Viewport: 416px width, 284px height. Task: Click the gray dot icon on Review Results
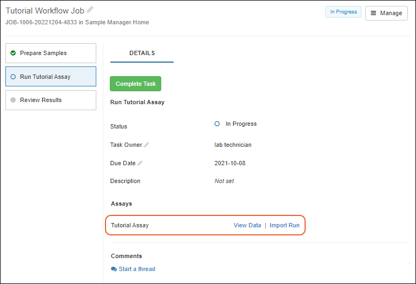[13, 100]
